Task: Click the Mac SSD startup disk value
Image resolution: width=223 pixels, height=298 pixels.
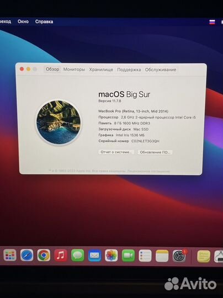Action: [141, 129]
